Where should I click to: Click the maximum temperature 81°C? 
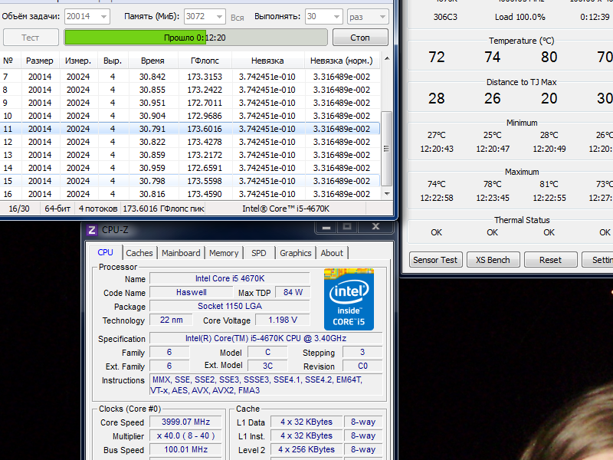pos(549,184)
